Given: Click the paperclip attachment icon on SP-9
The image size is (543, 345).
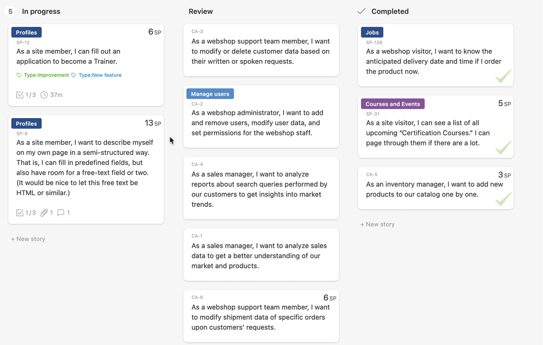Looking at the screenshot, I should coord(44,213).
